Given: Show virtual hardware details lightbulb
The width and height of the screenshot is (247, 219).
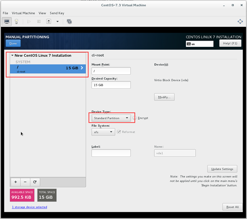Looking at the screenshot, I should [x=16, y=21].
